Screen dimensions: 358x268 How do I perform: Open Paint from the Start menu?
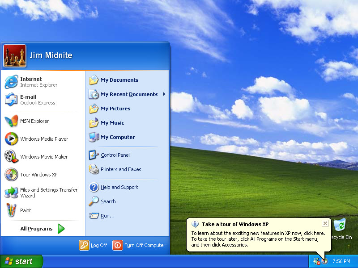click(x=26, y=210)
